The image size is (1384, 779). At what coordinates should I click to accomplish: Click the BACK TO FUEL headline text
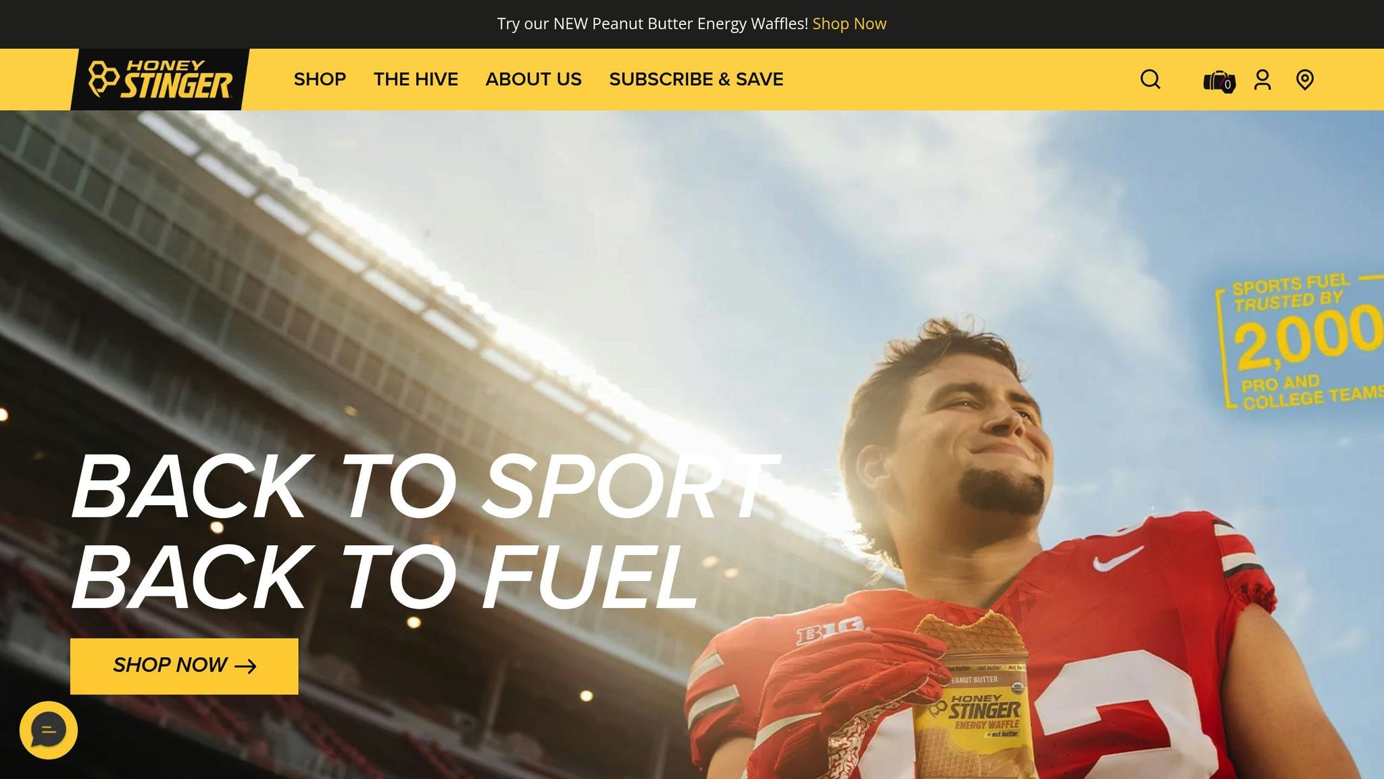(x=385, y=577)
